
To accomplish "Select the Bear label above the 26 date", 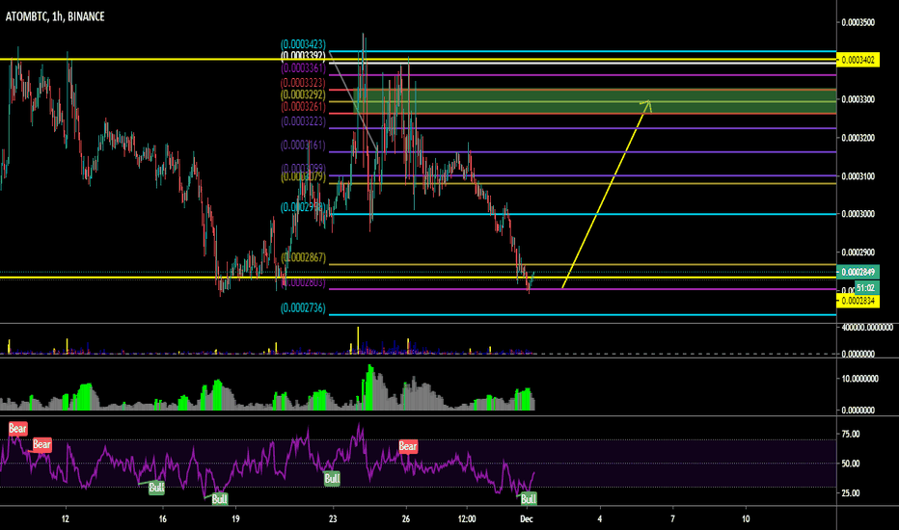I will coord(408,446).
